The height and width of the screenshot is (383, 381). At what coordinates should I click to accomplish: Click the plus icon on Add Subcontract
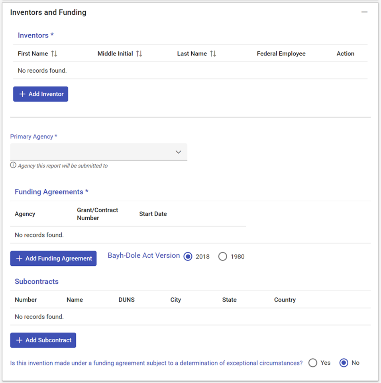(x=19, y=340)
